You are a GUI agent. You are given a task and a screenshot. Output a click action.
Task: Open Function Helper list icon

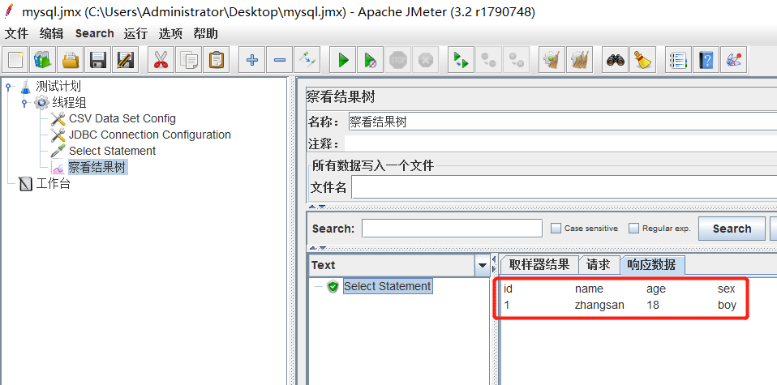point(678,61)
